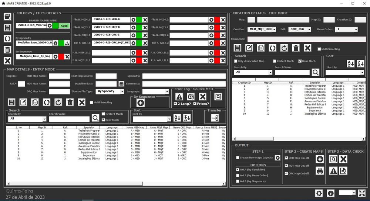Screen dimensions: 370x201
Task: Click Name MED Map column header
Action: 135,127
